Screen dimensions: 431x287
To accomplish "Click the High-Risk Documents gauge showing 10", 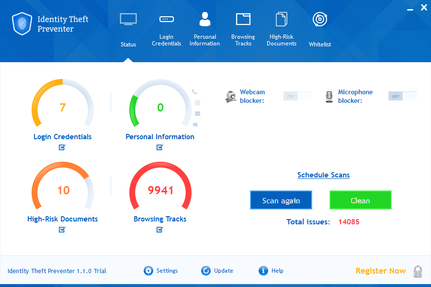I will coord(63,187).
